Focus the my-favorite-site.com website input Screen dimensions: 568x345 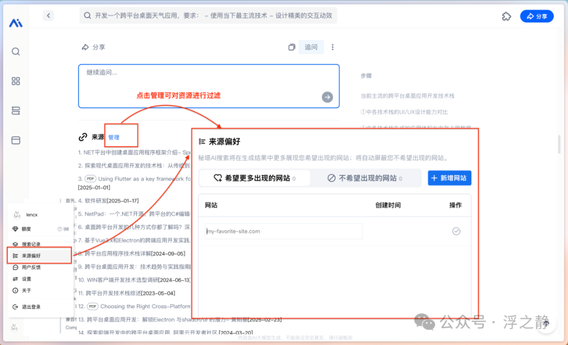tap(283, 231)
